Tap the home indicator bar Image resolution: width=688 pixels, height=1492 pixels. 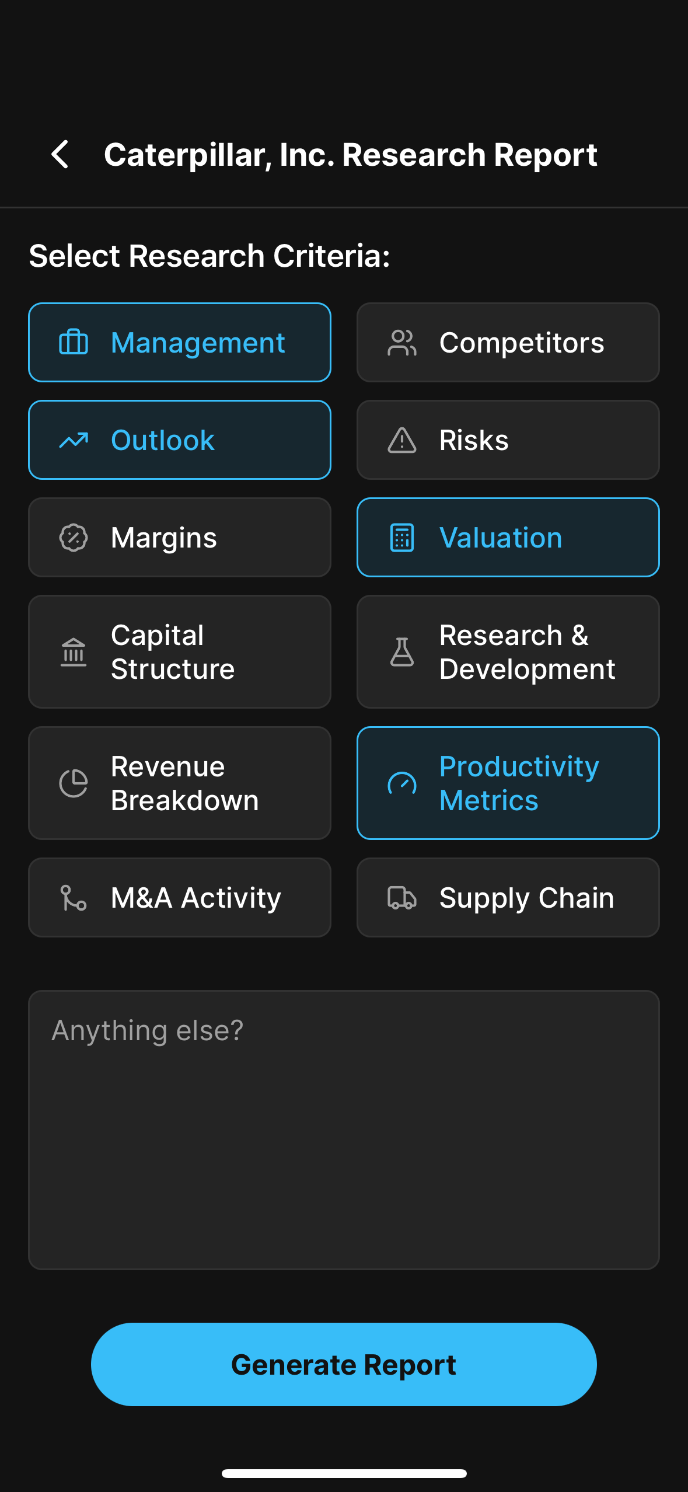point(344,1473)
